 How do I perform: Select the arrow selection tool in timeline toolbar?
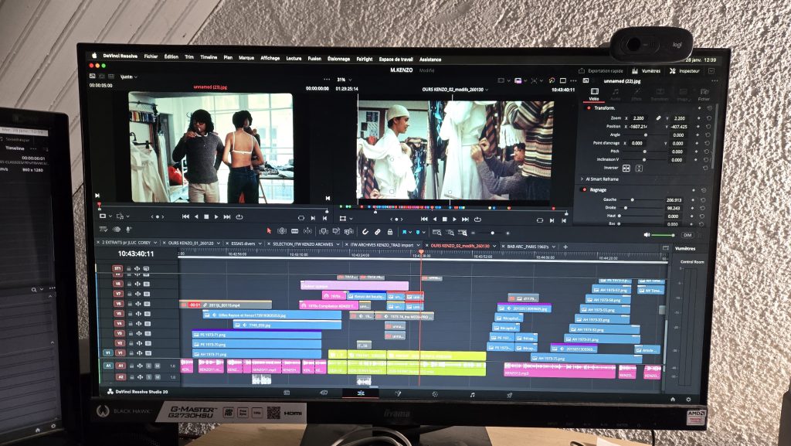click(x=269, y=231)
